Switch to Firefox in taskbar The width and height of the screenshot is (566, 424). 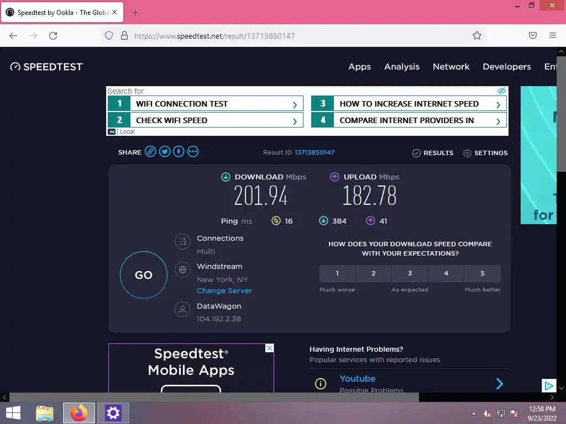[x=78, y=413]
